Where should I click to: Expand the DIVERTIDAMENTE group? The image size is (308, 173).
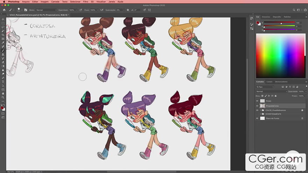tap(261, 114)
